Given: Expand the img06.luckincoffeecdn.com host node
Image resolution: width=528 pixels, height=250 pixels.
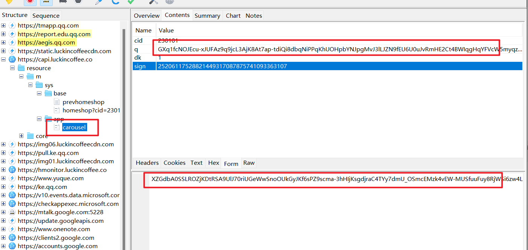Looking at the screenshot, I should point(3,144).
